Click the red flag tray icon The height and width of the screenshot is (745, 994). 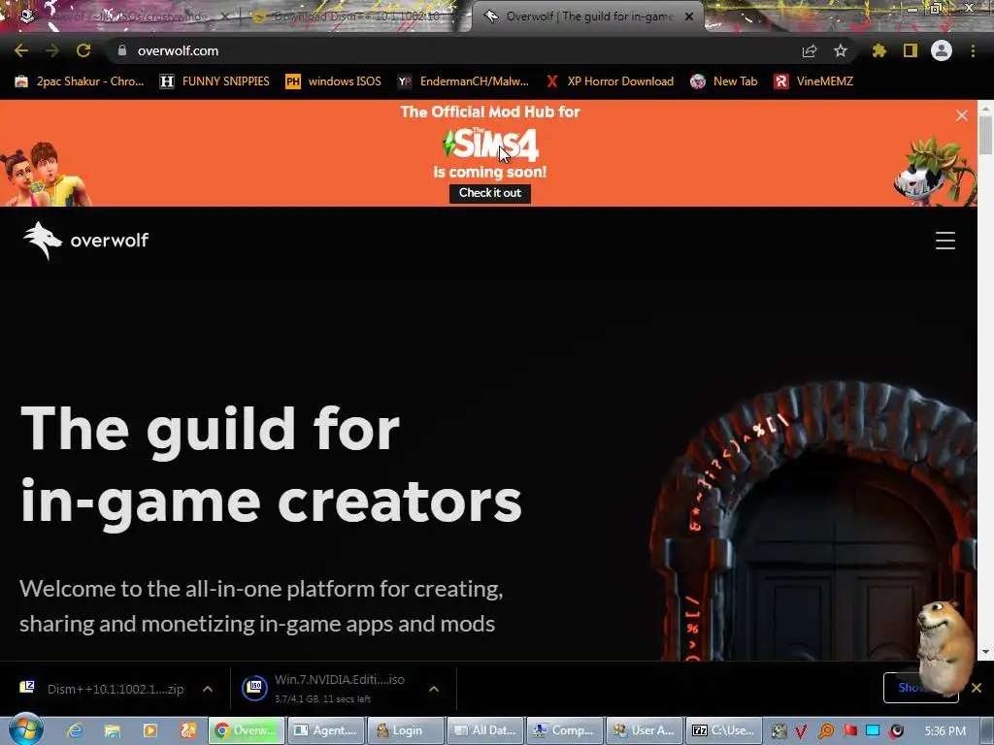coord(849,731)
